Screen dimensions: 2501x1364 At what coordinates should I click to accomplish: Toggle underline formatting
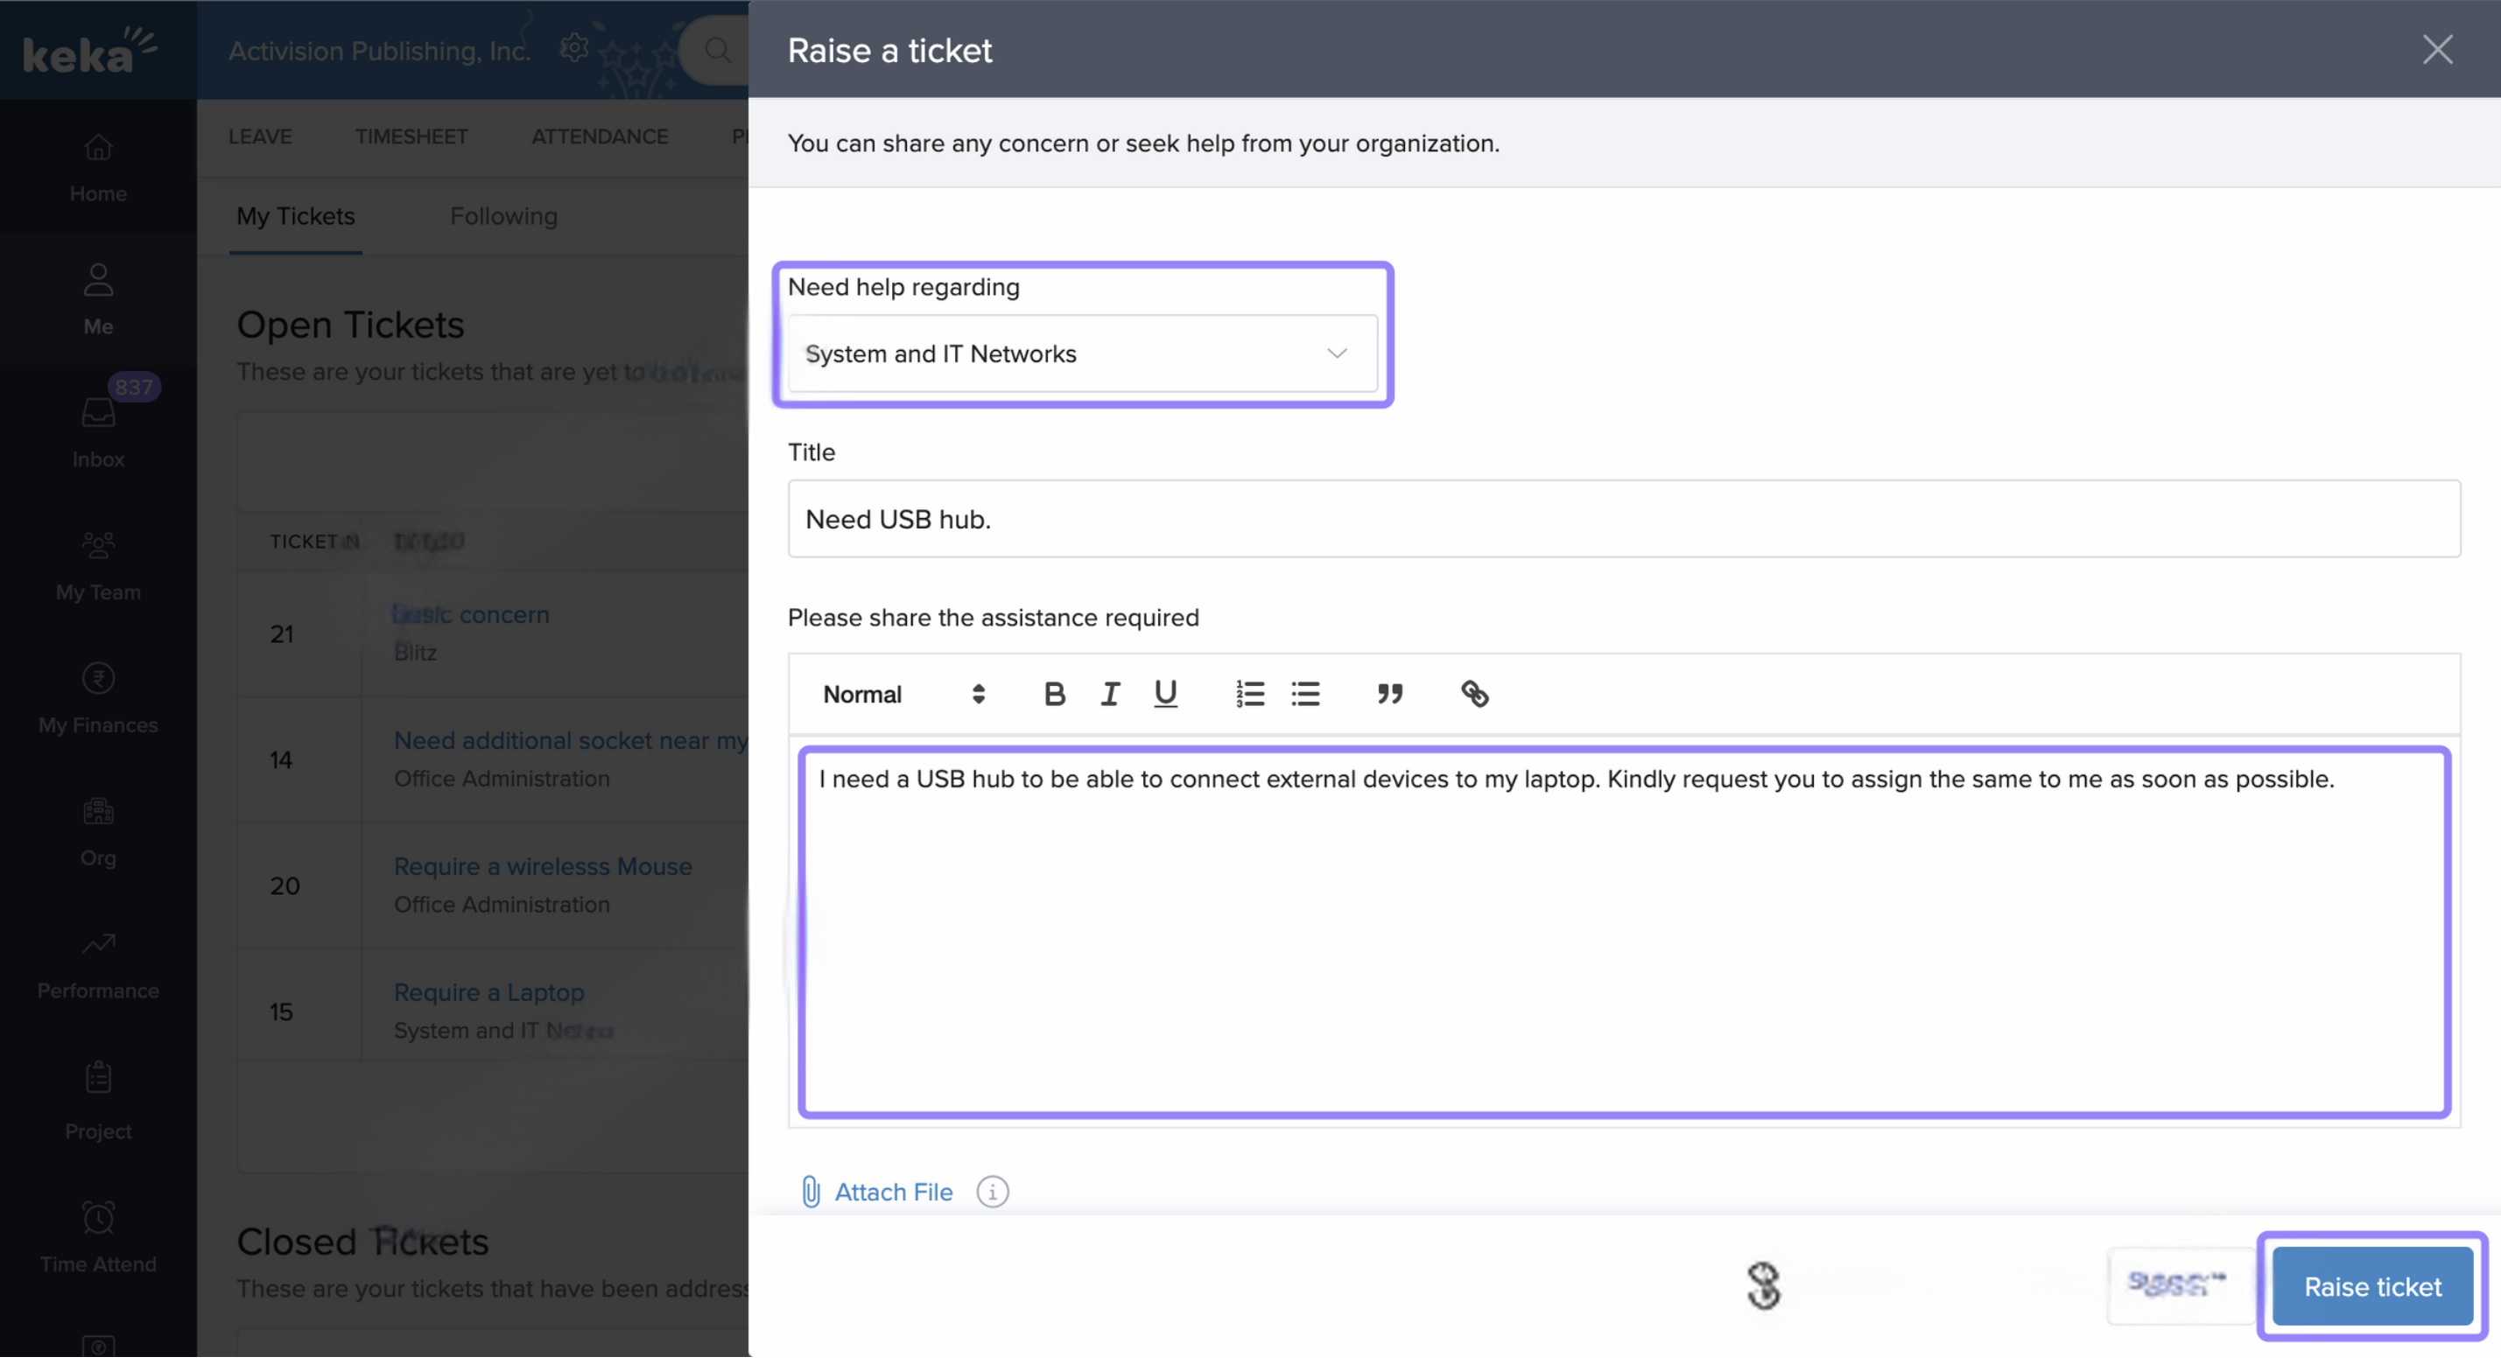1165,695
